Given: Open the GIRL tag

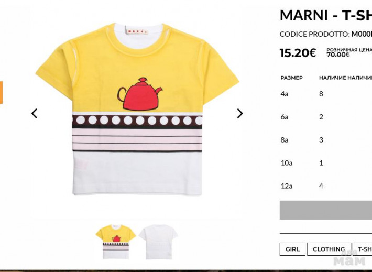Looking at the screenshot, I should pyautogui.click(x=292, y=249).
